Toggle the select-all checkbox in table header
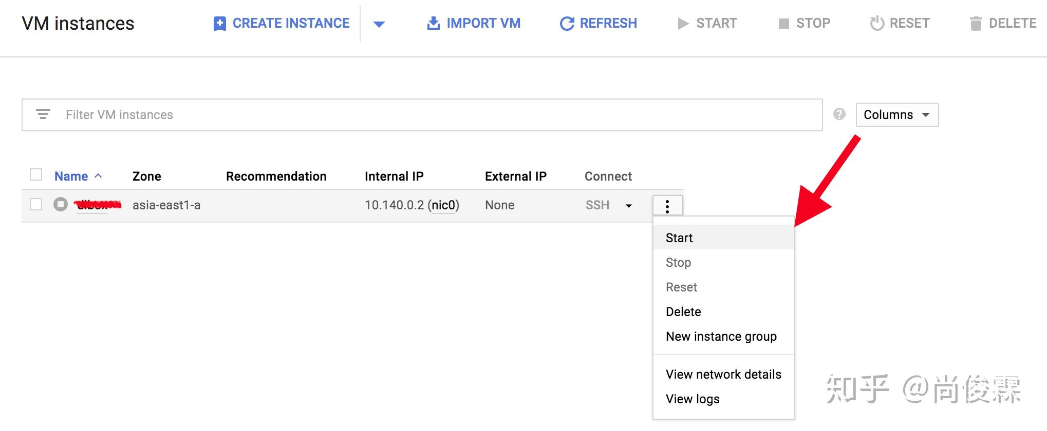The image size is (1047, 431). 36,175
